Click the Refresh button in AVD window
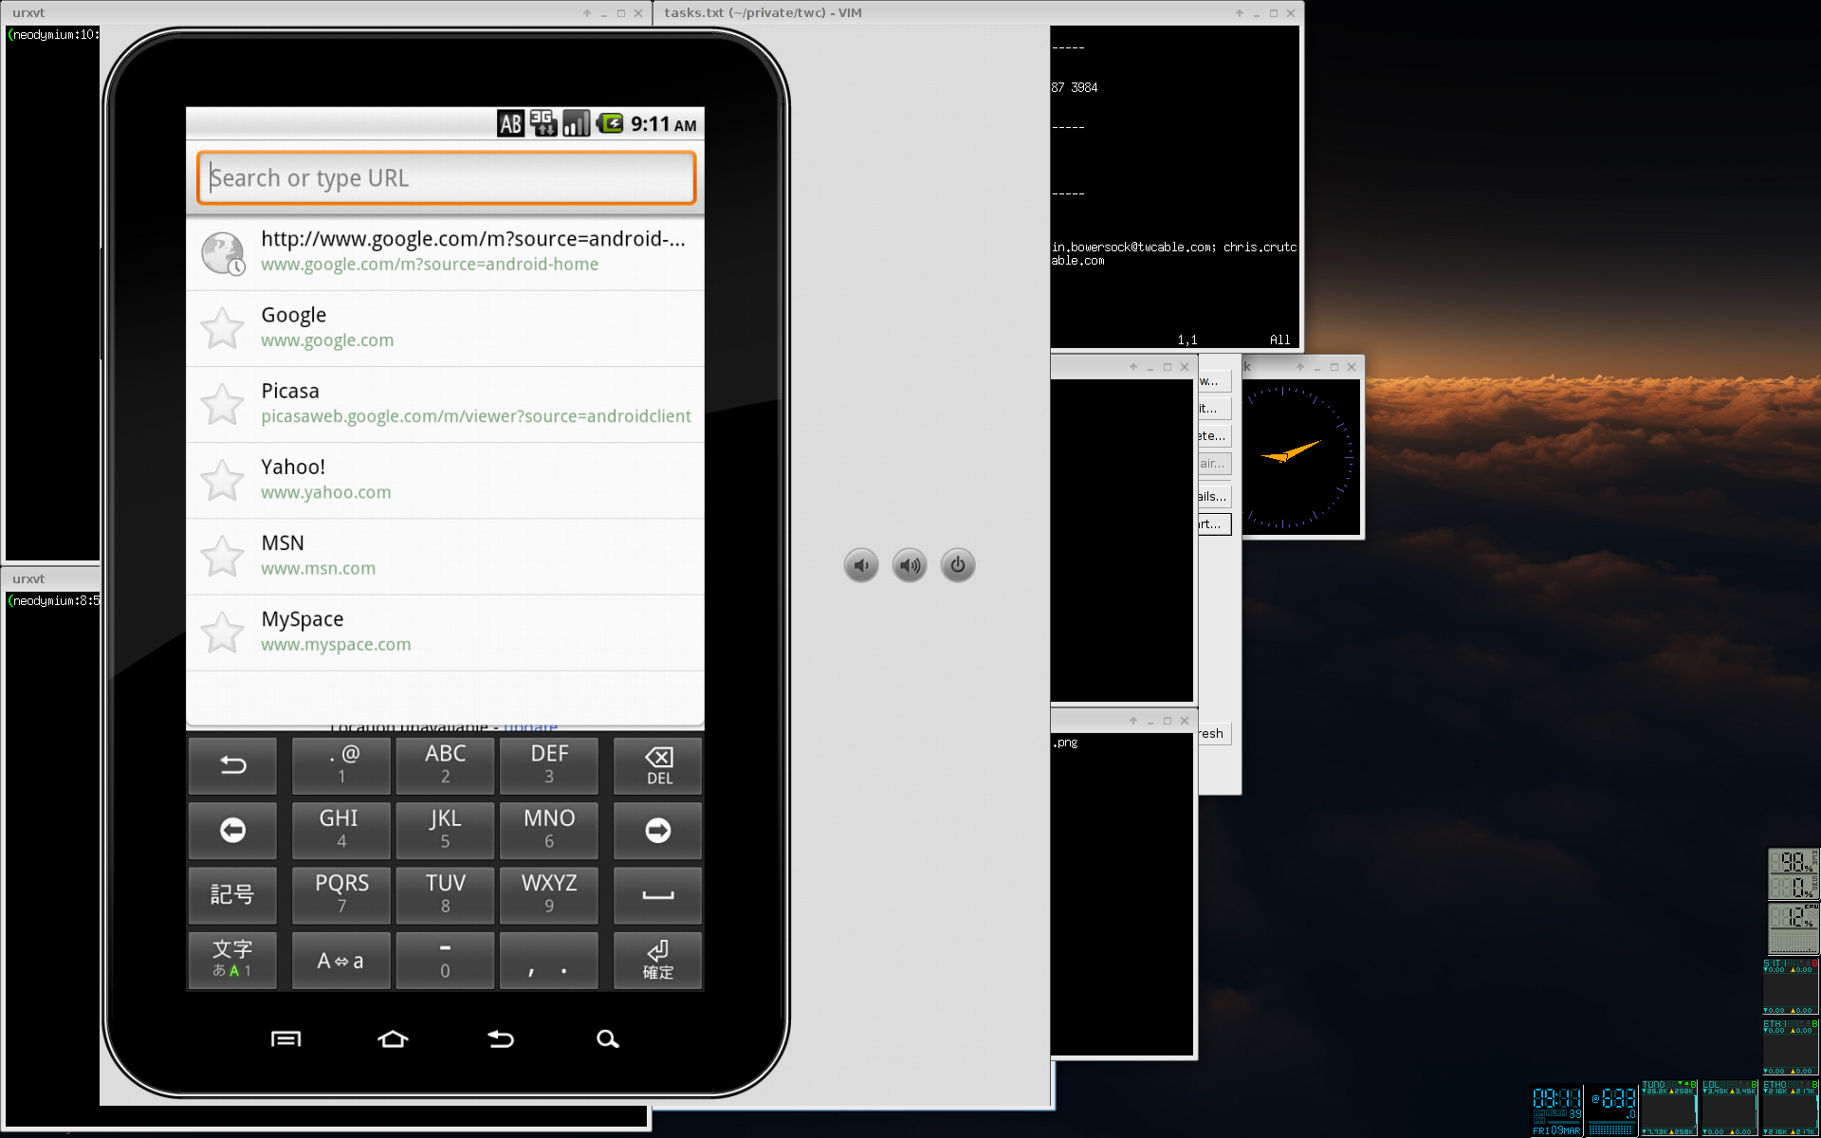This screenshot has height=1138, width=1821. (1214, 734)
